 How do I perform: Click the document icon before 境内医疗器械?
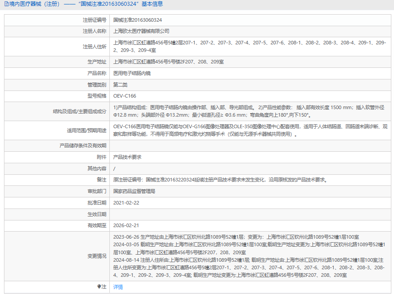click(x=6, y=4)
